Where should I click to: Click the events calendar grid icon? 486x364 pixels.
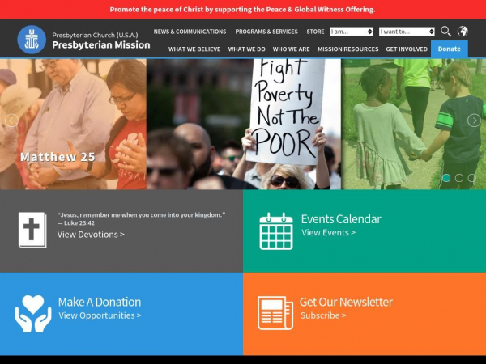276,231
